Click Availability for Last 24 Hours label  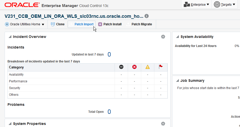[x=196, y=46]
